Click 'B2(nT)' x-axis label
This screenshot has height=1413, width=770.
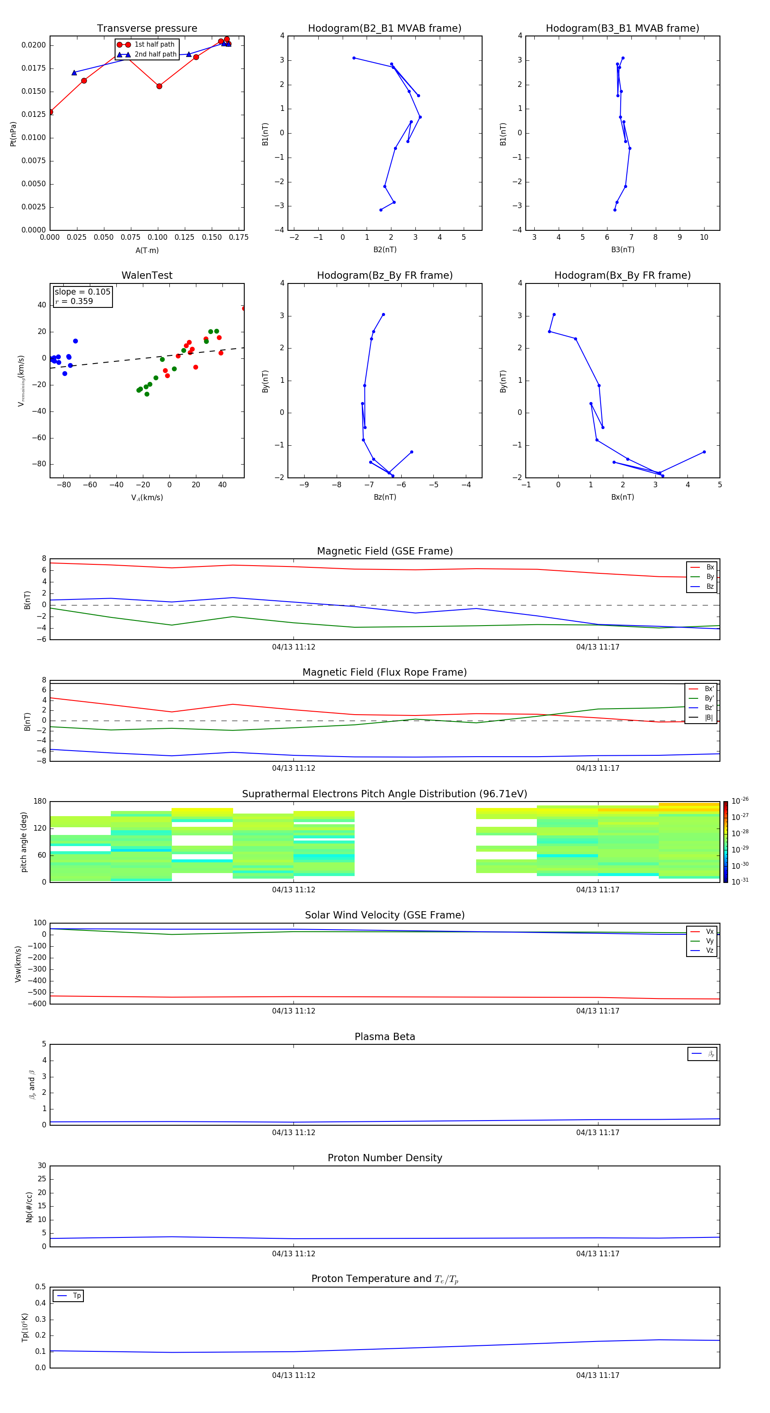point(385,250)
